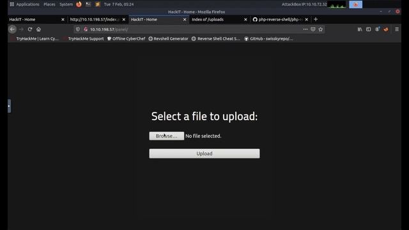Save page to Pocket icon
Screen dimensions: 409x230
[313, 29]
